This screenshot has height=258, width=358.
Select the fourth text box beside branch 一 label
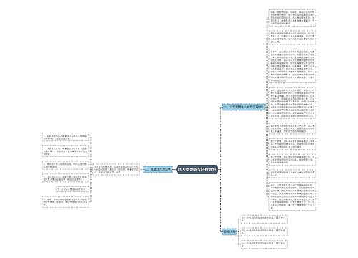pos(292,103)
